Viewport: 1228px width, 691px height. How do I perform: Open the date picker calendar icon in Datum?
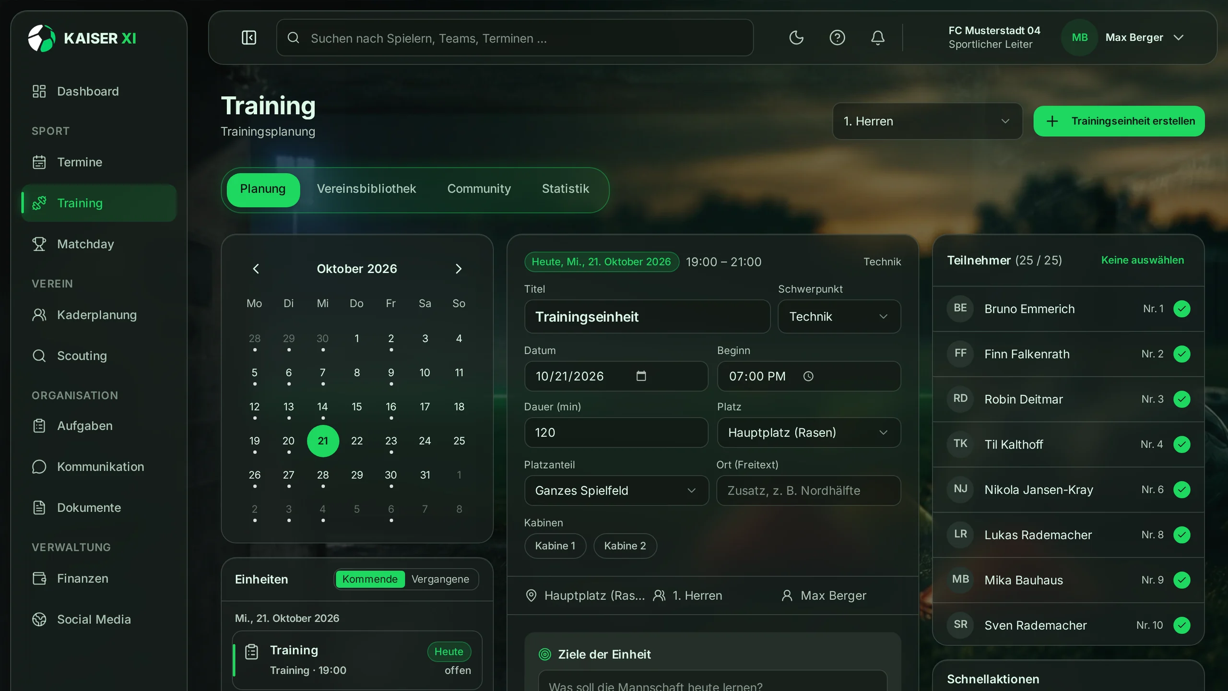[641, 376]
